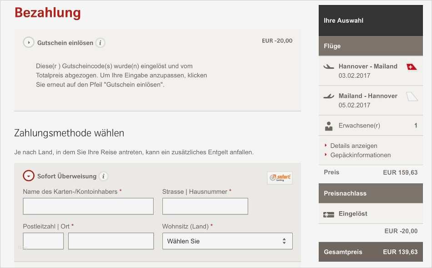Select the departing plane icon for Hannover-Mailand
The height and width of the screenshot is (268, 432).
tap(329, 66)
